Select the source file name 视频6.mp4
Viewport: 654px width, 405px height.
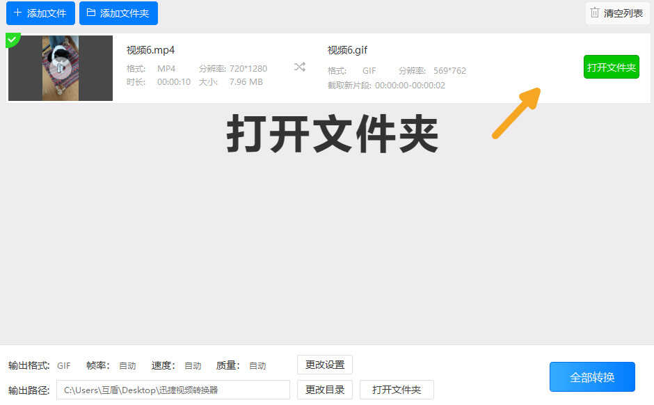[150, 50]
